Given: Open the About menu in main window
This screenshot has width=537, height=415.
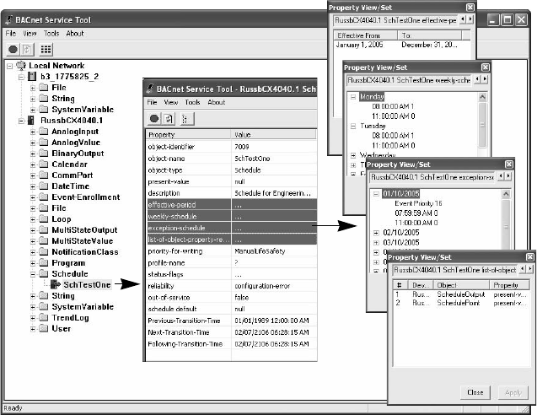Looking at the screenshot, I should (x=75, y=33).
